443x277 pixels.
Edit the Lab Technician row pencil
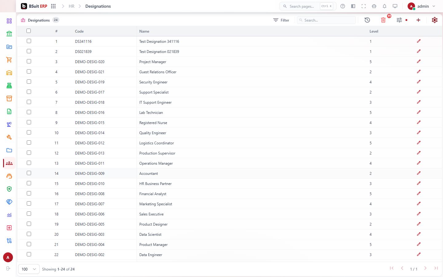pos(419,112)
